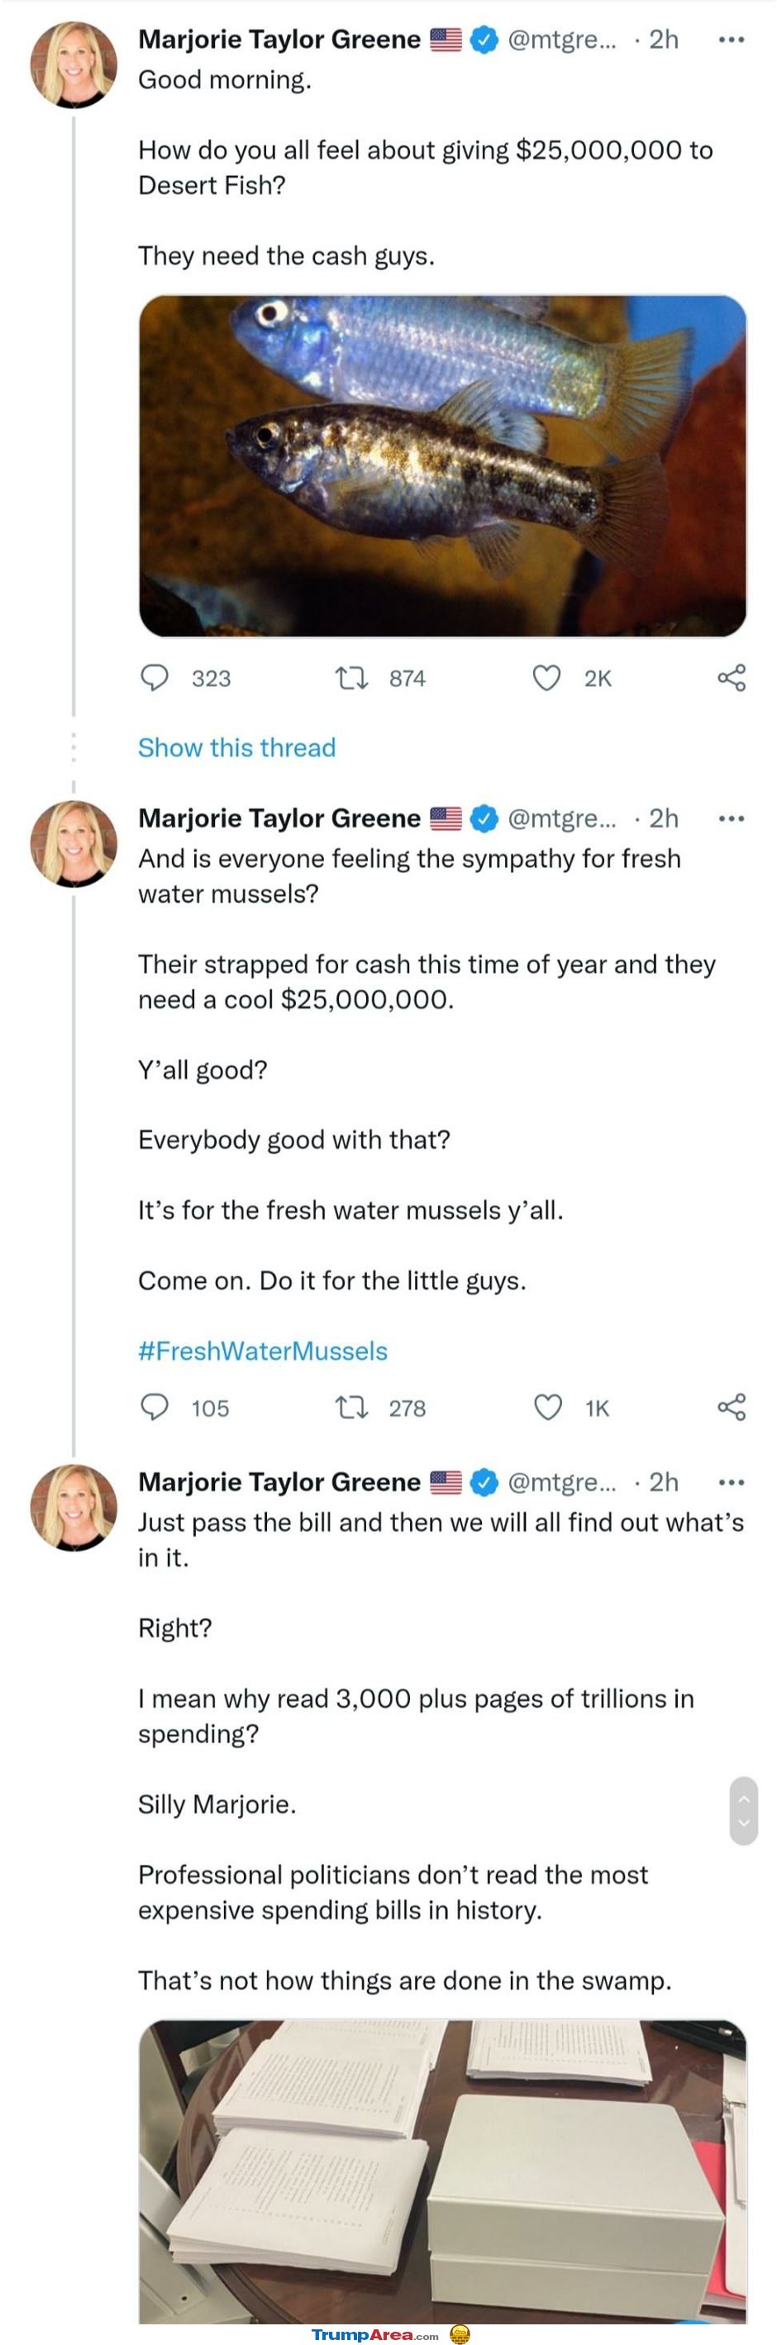The height and width of the screenshot is (2345, 777).
Task: Open the desert fish photo
Action: [442, 465]
